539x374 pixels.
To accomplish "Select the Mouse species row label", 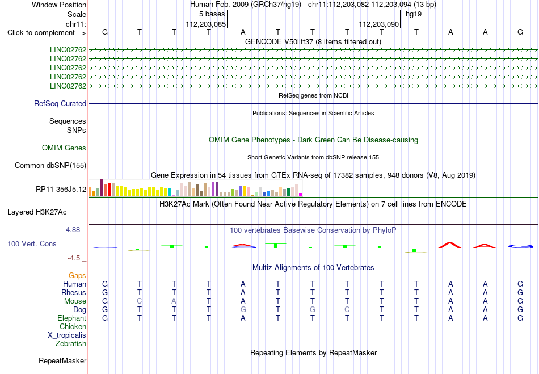I will tap(75, 301).
